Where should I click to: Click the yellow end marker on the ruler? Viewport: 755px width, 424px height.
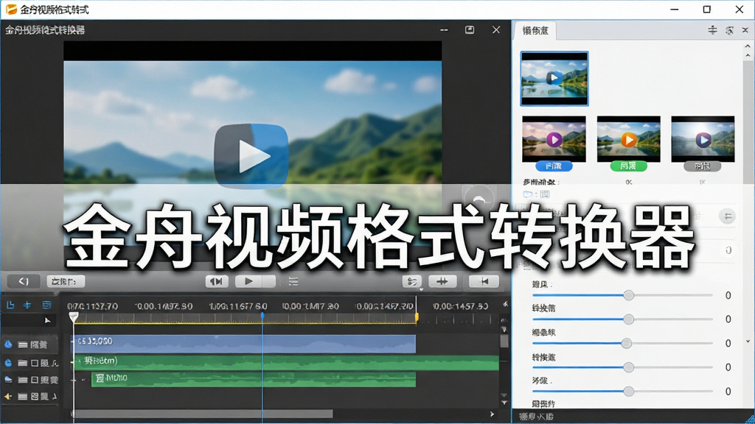pyautogui.click(x=417, y=317)
